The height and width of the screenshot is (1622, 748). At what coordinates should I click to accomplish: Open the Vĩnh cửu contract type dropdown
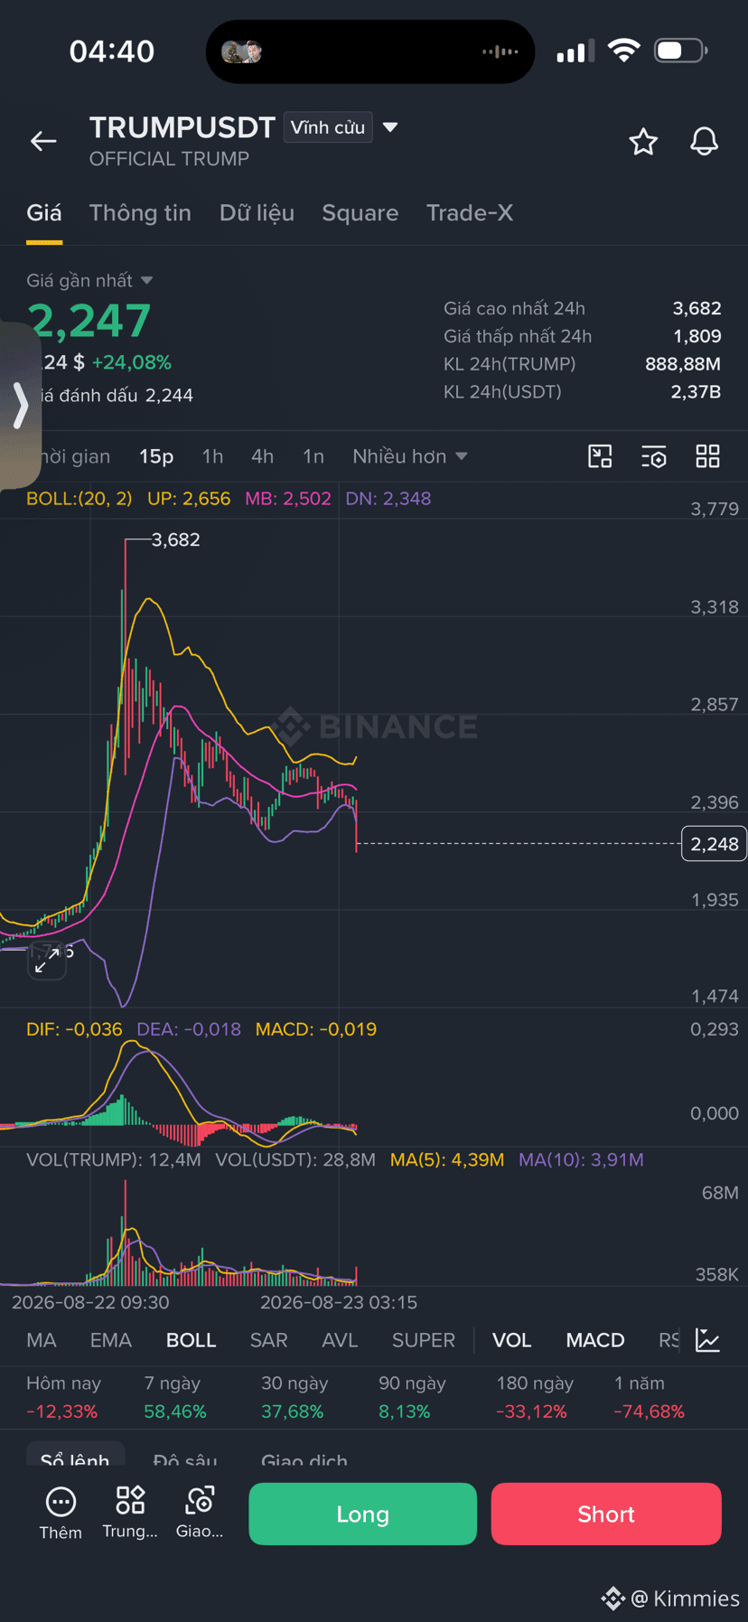[328, 127]
